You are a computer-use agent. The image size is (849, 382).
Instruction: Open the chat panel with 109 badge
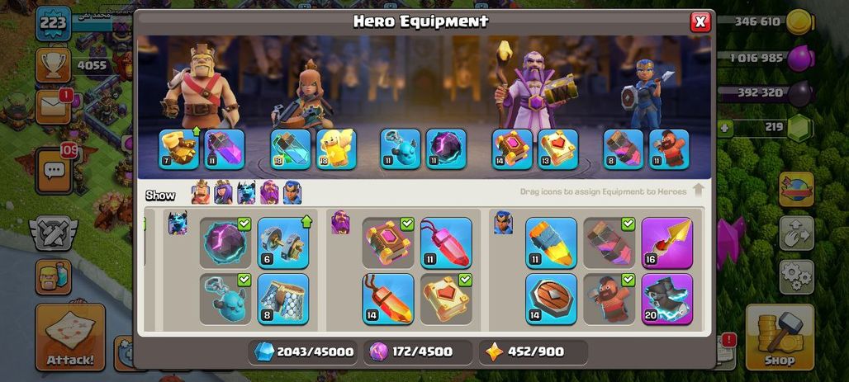click(x=55, y=171)
